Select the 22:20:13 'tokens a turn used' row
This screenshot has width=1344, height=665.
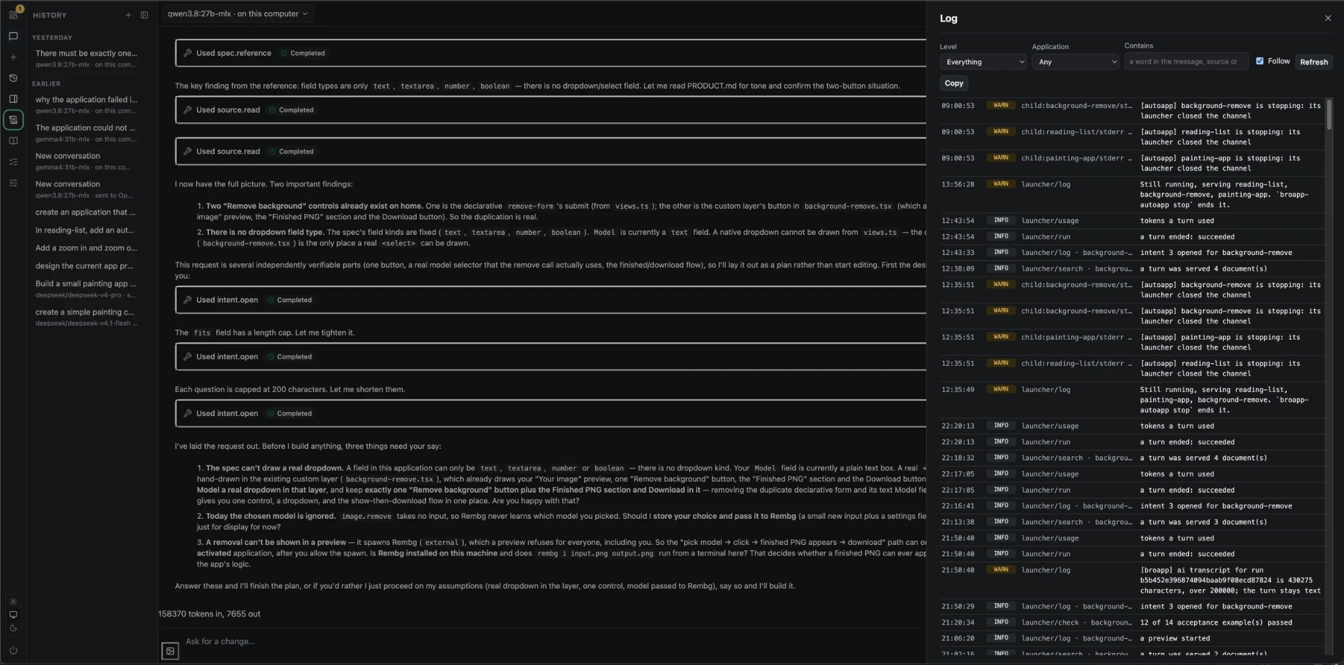tap(1133, 426)
